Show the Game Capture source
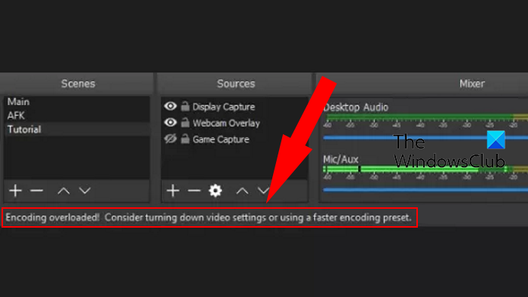 [170, 139]
